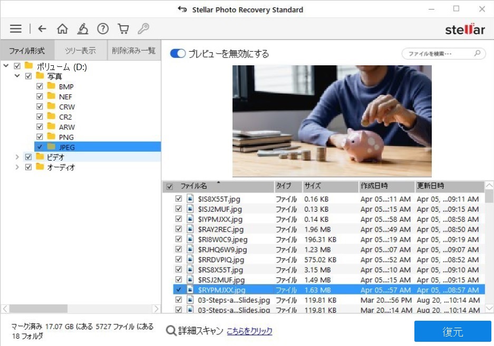Click the file list vertical scrollbar thumb
Image resolution: width=494 pixels, height=346 pixels.
pos(489,196)
